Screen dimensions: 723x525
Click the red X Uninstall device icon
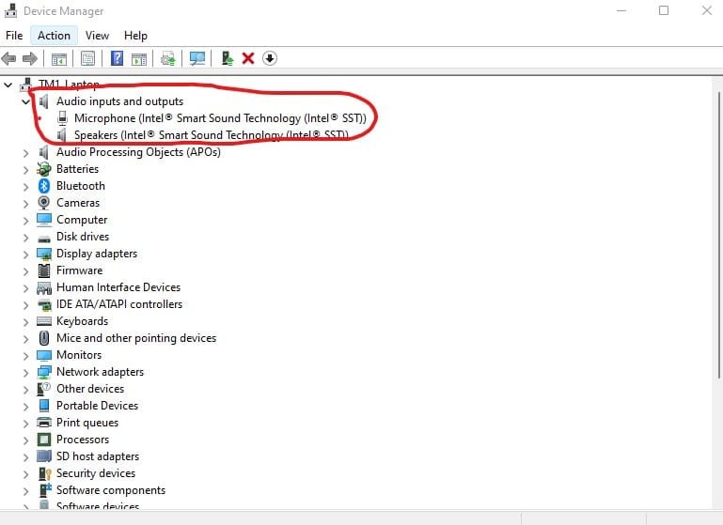tap(248, 58)
